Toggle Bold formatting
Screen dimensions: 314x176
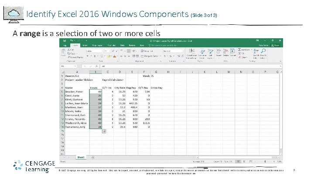click(x=88, y=56)
